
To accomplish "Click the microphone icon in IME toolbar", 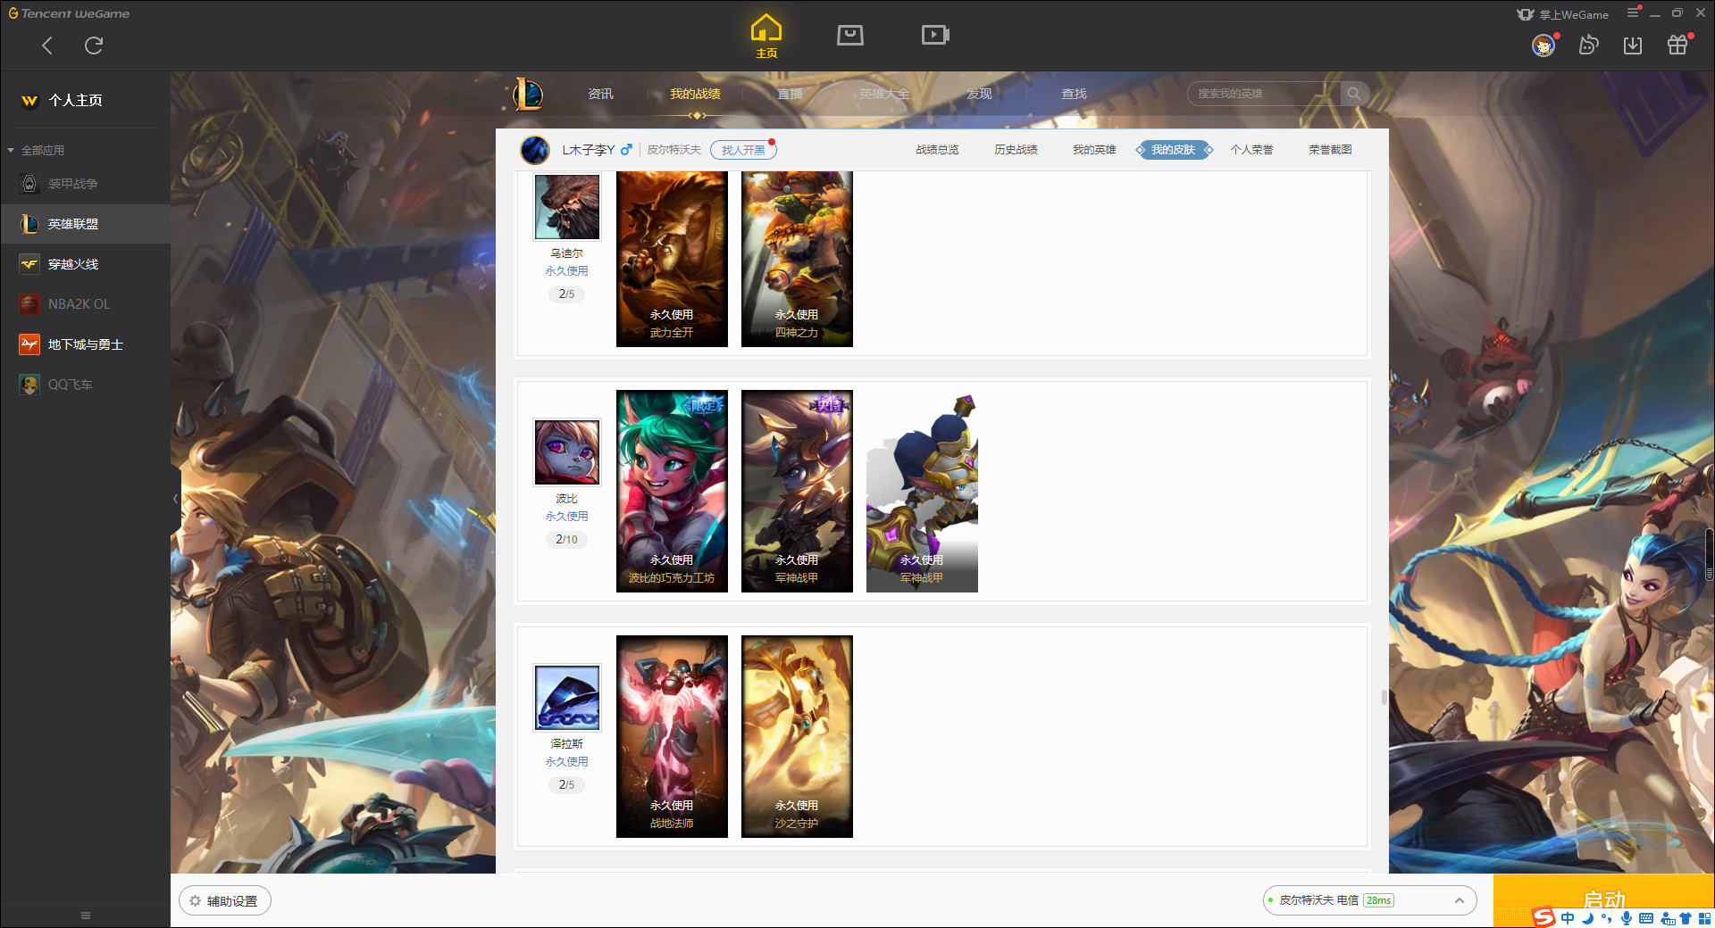I will (x=1627, y=918).
